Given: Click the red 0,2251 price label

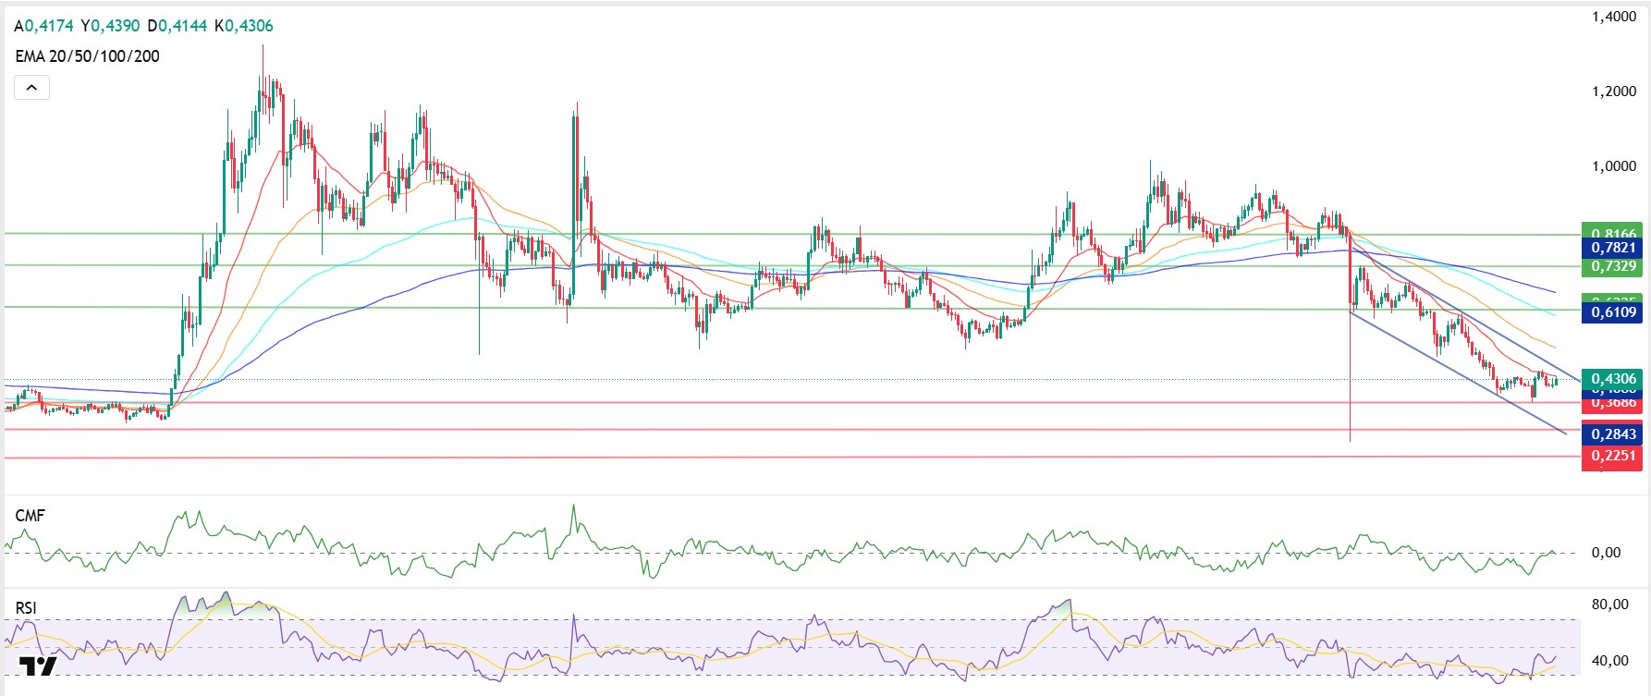Looking at the screenshot, I should pos(1612,456).
